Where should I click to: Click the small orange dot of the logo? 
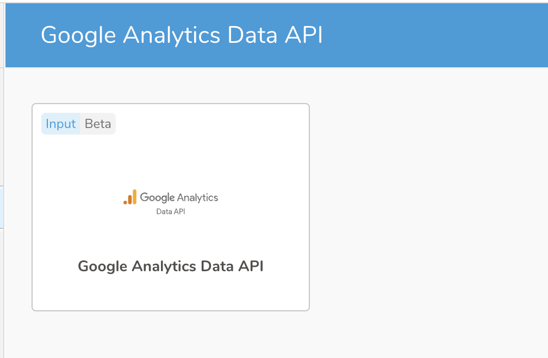point(125,202)
